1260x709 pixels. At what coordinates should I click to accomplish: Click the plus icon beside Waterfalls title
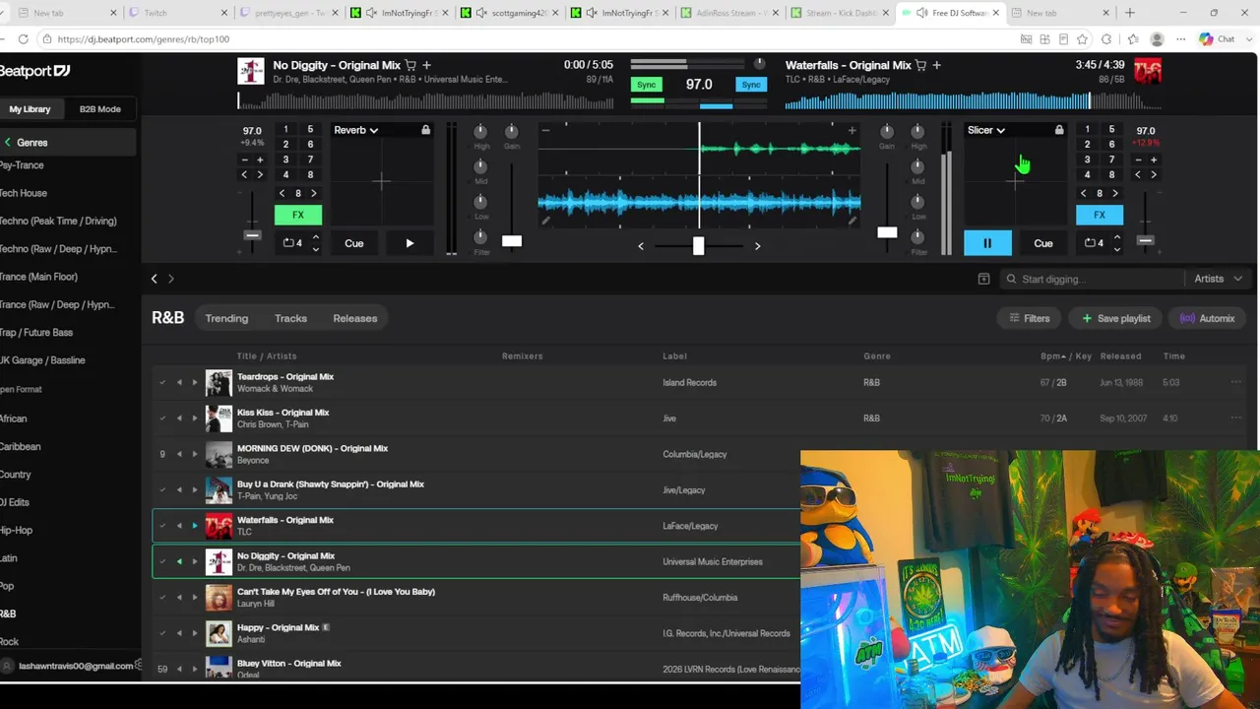pos(936,65)
